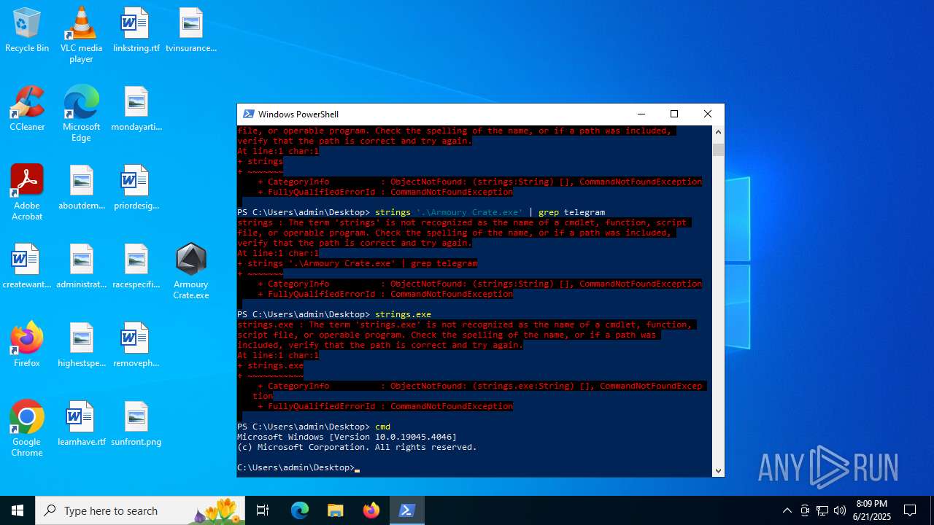The image size is (934, 525).
Task: Open Adobe Acrobat shortcut
Action: click(27, 192)
